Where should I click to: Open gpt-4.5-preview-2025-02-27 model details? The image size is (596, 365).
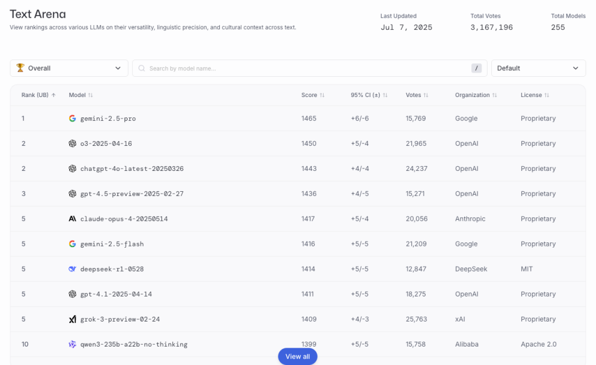[x=132, y=194]
